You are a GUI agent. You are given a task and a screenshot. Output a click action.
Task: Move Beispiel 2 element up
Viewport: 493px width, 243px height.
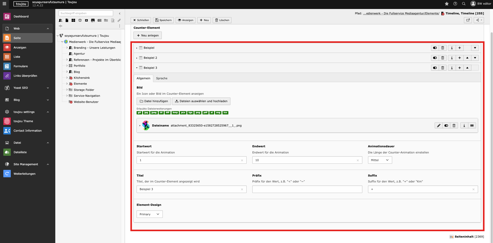point(467,58)
